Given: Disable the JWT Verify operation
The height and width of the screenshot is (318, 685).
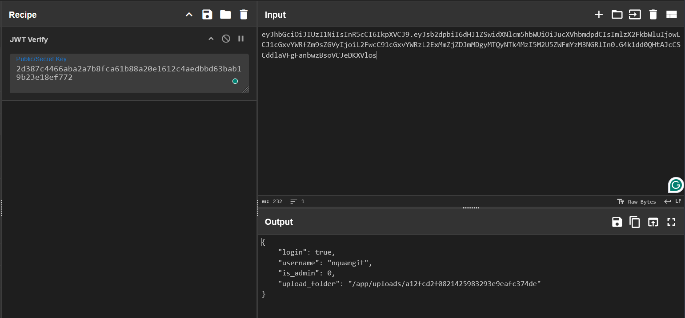Looking at the screenshot, I should click(226, 39).
